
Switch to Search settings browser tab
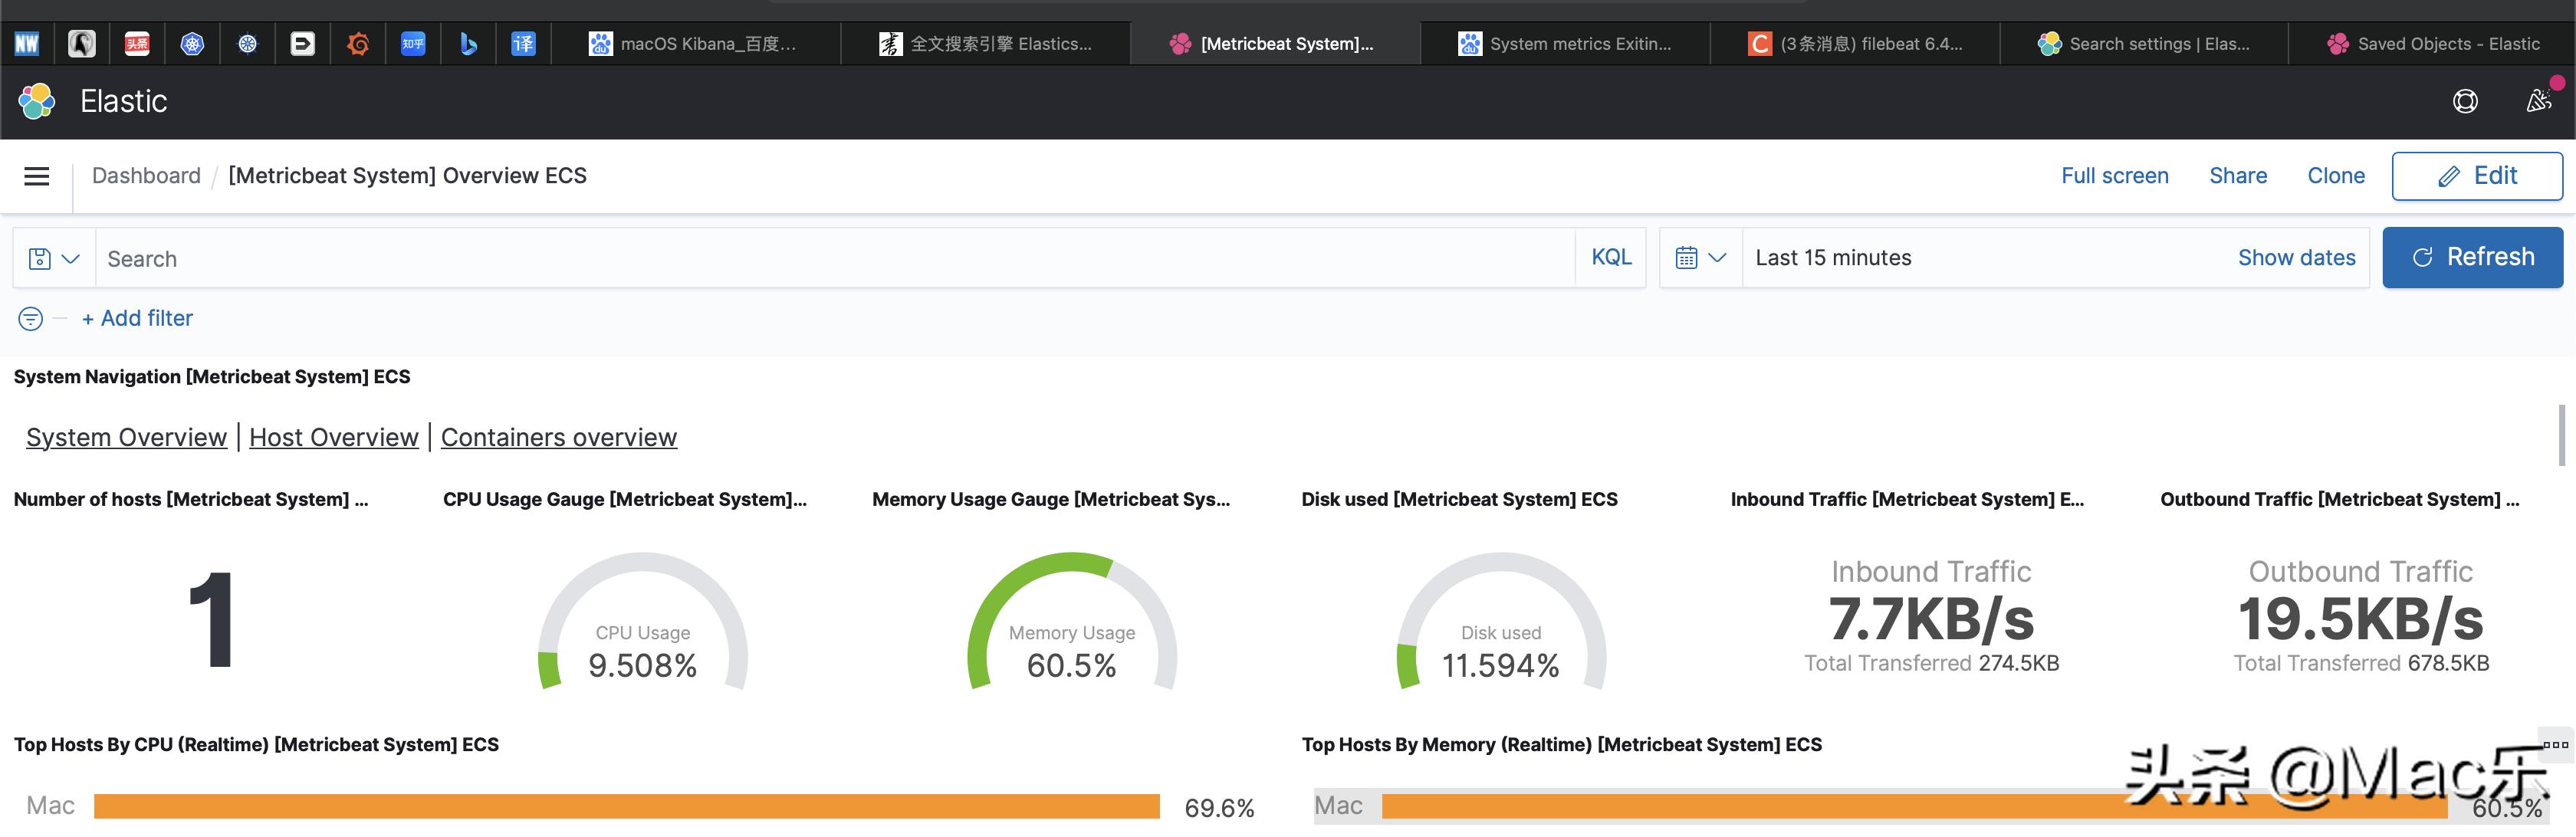coord(2145,44)
